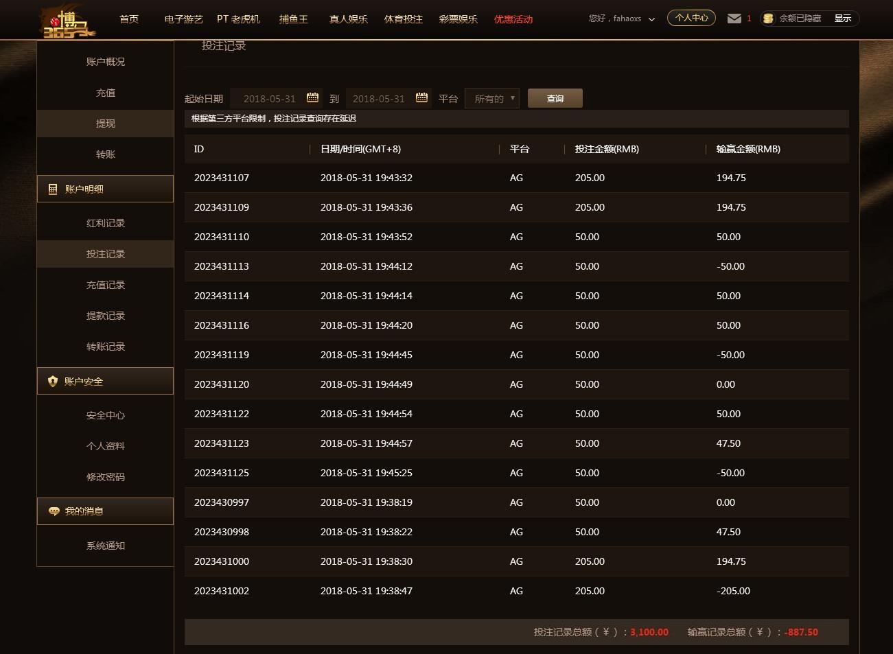Click timestamp 2018-05-31 19:38:30
The height and width of the screenshot is (654, 893).
[367, 561]
